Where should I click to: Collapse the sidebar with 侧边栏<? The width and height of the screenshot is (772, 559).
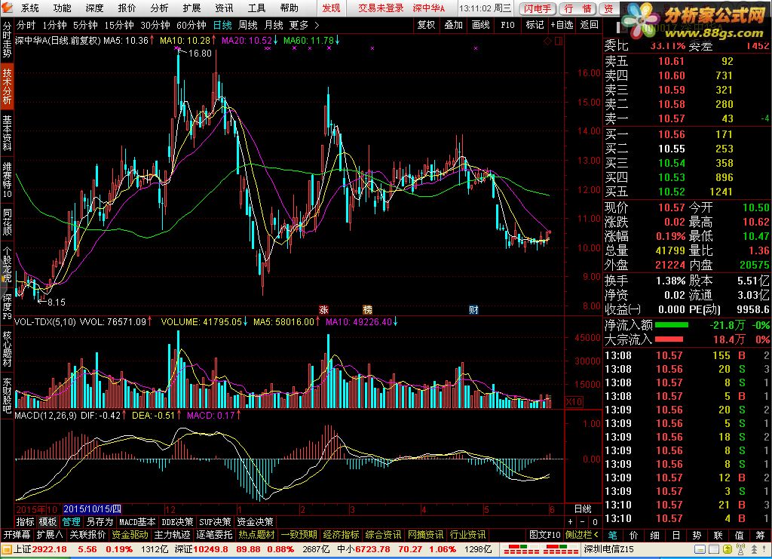[x=582, y=534]
